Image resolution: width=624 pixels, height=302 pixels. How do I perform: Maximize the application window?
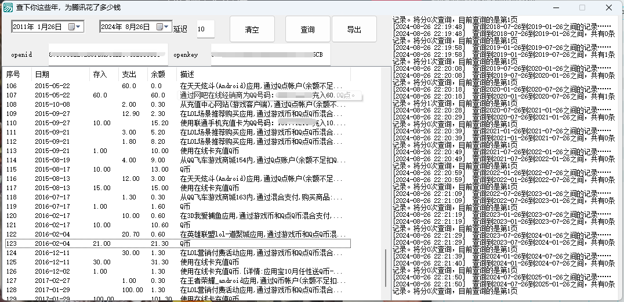coord(582,8)
